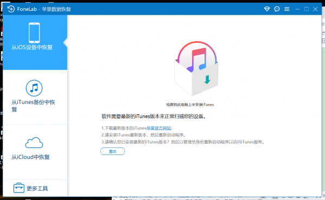Click the FoneLab - 苹果数据恢复 title text

tap(44, 9)
